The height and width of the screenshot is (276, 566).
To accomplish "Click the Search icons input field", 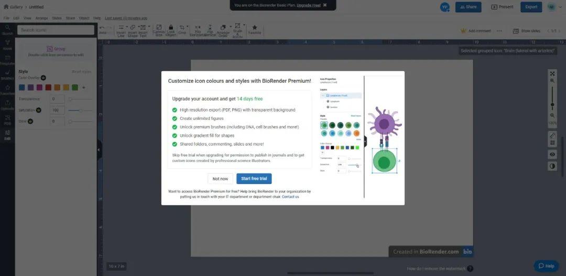I will click(x=56, y=30).
